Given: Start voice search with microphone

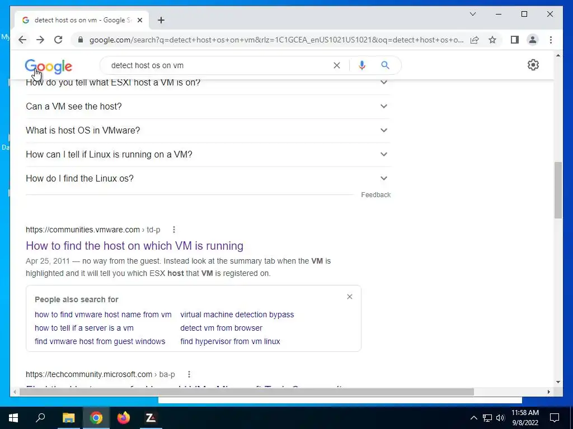Looking at the screenshot, I should 362,65.
